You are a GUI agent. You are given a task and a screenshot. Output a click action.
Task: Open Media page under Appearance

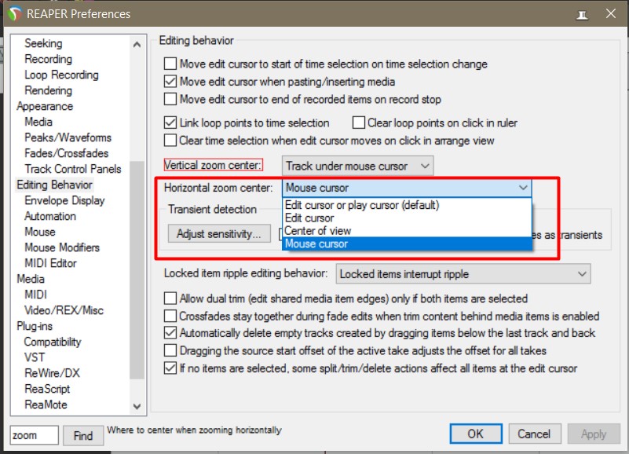click(38, 122)
